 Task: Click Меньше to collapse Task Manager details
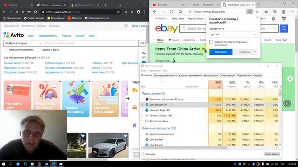pos(149,154)
